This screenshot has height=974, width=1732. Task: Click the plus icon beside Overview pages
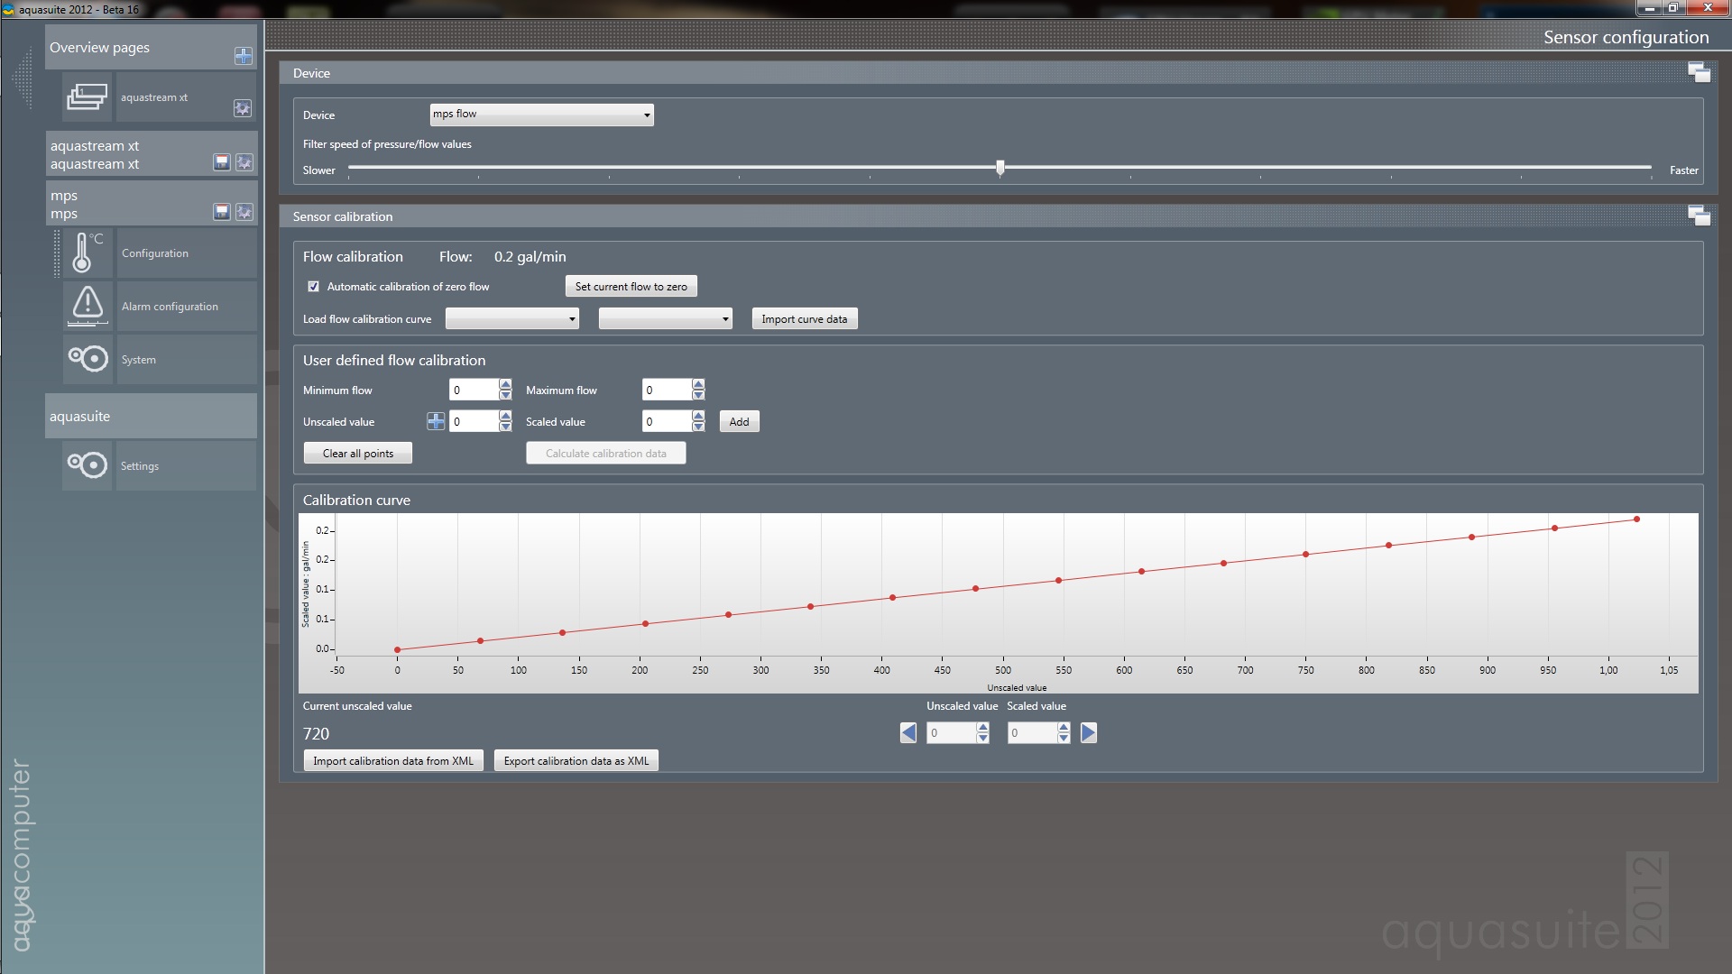pos(243,56)
